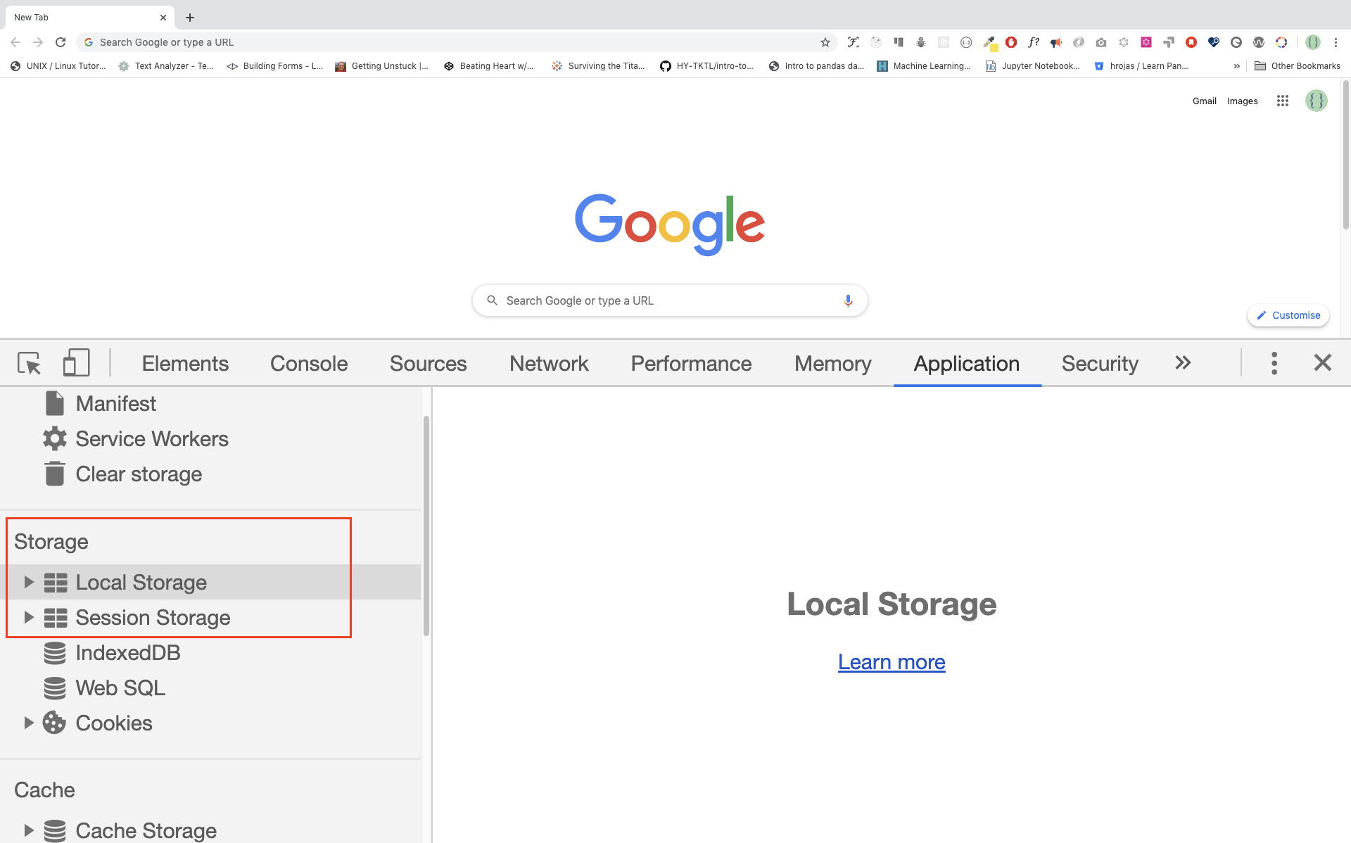Click the Web SQL database icon
The image size is (1351, 843).
pos(56,687)
